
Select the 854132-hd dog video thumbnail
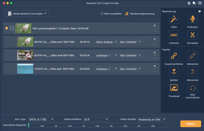tap(25, 42)
